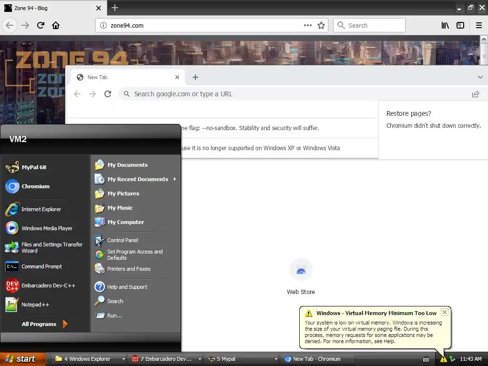Open My Documents folder
The image size is (488, 366).
[122, 165]
